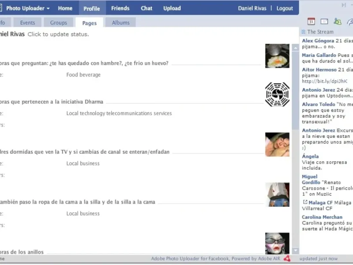This screenshot has height=265, width=353.
Task: Click the Adobe AIR logo in status bar
Action: pyautogui.click(x=287, y=258)
